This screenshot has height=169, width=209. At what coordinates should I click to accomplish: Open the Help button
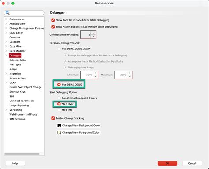click(15, 163)
